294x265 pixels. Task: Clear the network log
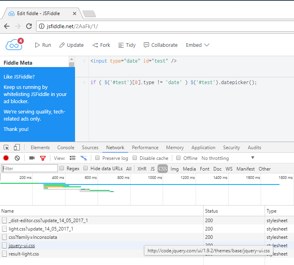(17, 158)
